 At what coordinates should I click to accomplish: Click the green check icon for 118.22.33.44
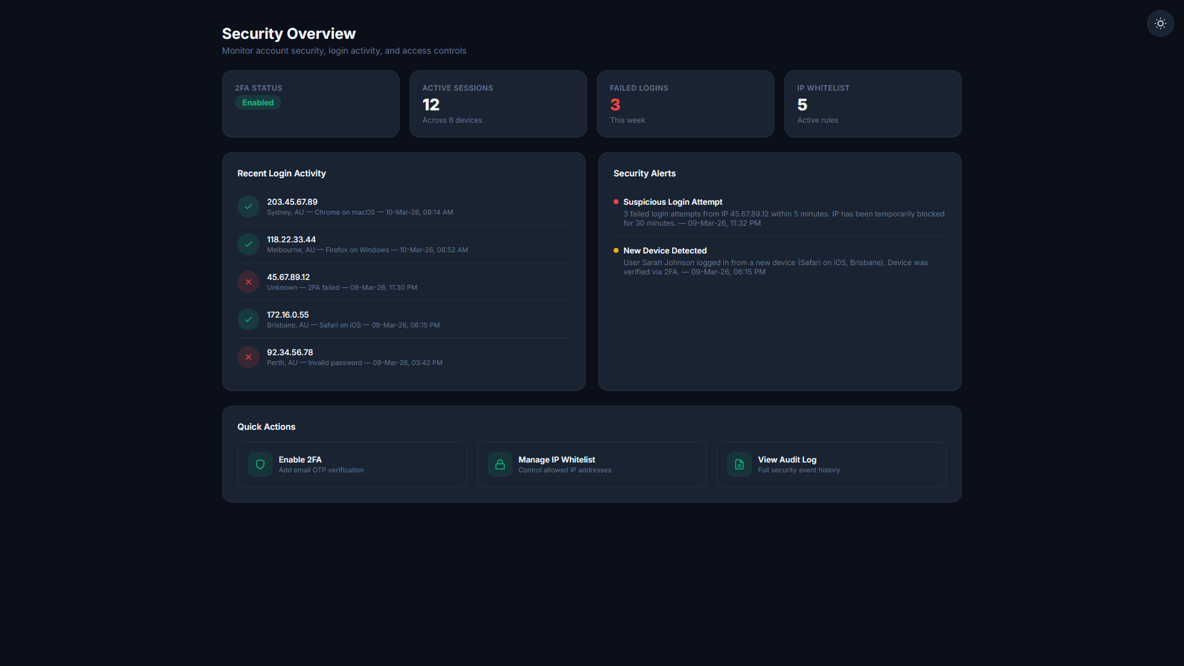[249, 244]
